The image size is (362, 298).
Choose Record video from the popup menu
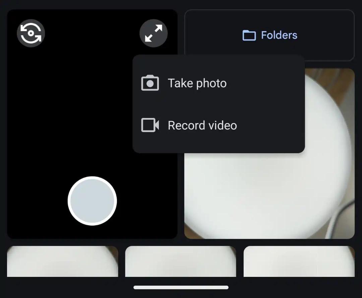tap(219, 125)
